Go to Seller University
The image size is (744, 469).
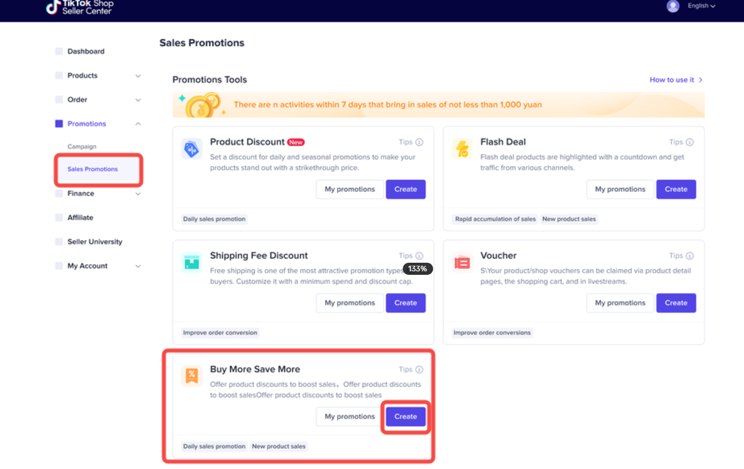point(95,242)
